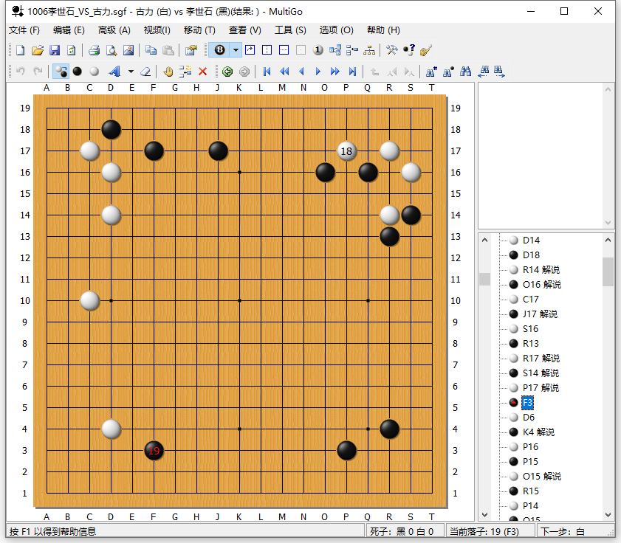Toggle alternating black and white stone mode
621x543 pixels.
pos(61,72)
